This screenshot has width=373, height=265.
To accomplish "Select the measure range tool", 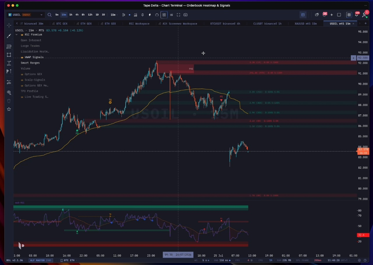I will (x=9, y=63).
